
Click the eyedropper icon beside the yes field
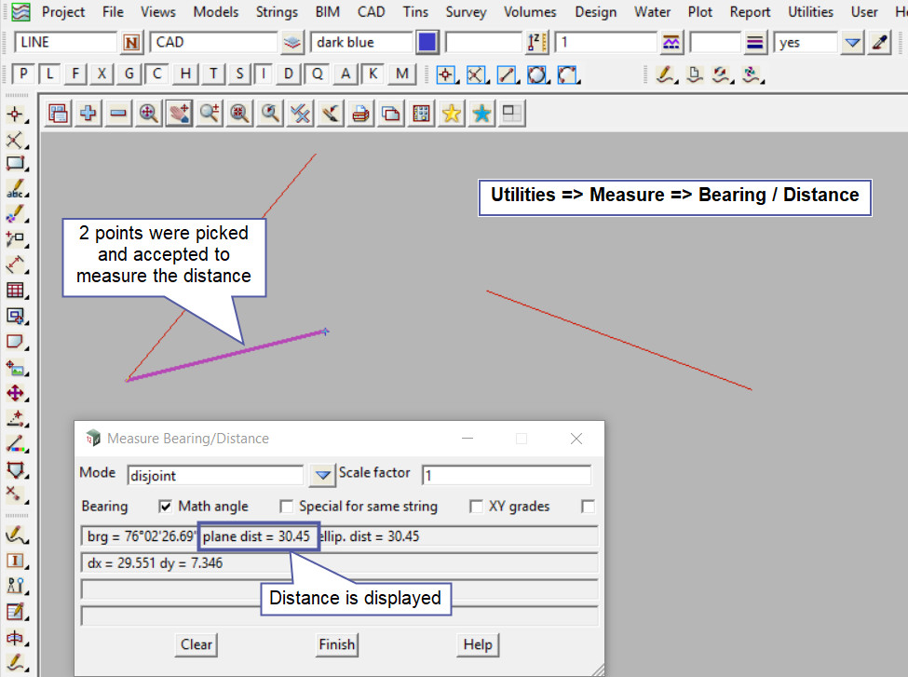(879, 42)
